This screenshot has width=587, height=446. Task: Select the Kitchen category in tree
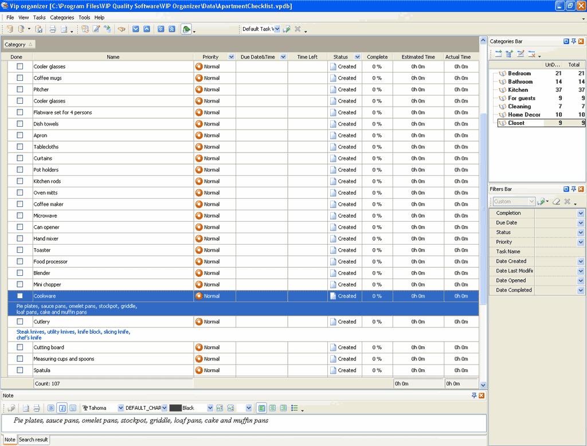click(518, 90)
